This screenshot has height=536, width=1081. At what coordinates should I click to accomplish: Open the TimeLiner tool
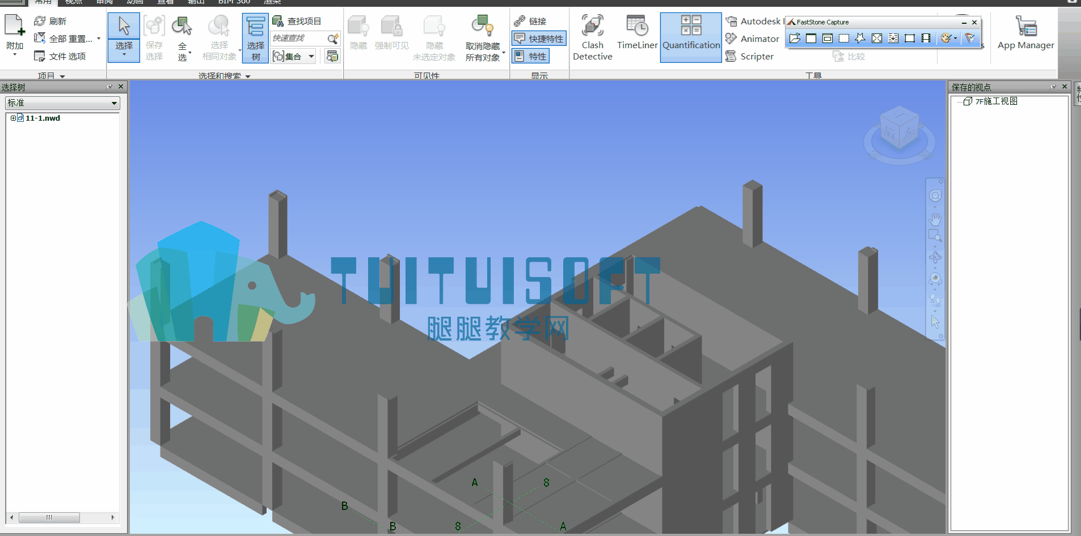pyautogui.click(x=637, y=33)
